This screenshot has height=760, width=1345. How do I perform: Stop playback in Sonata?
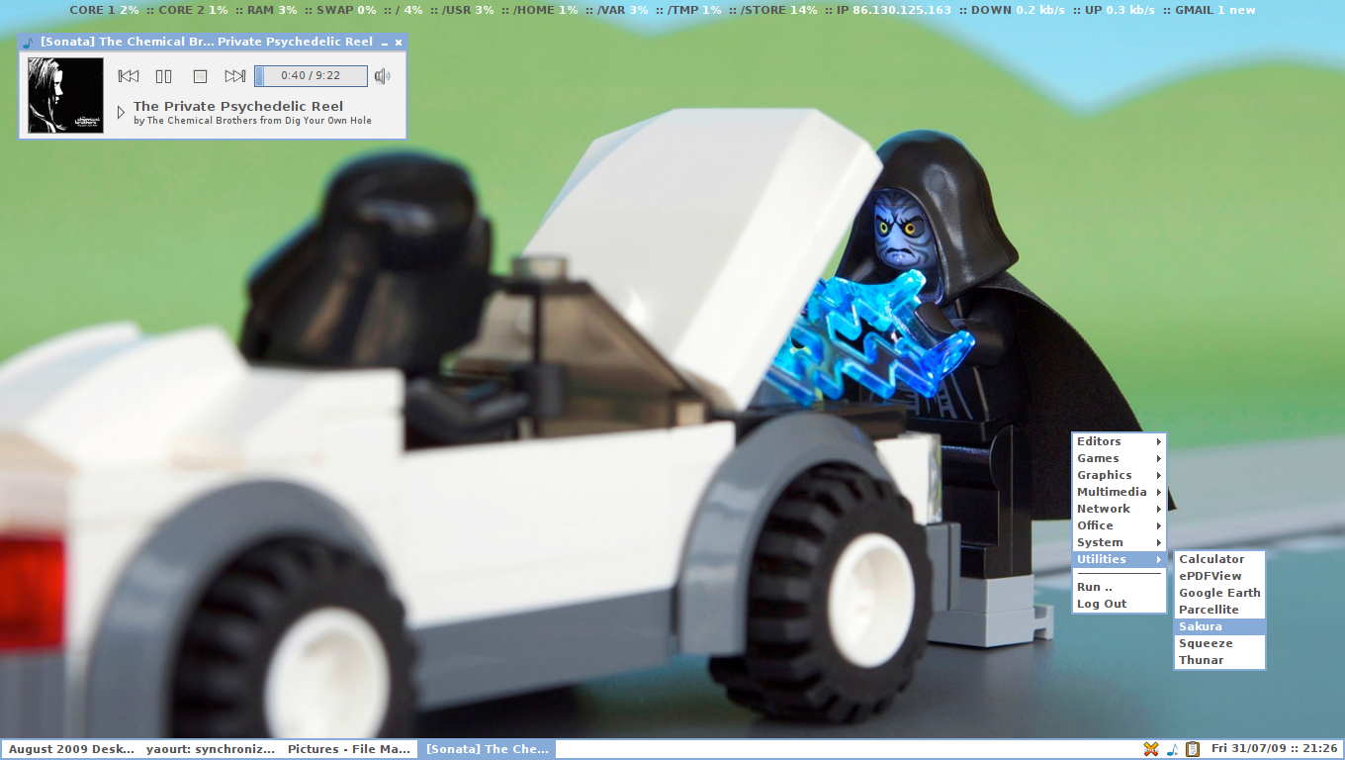[200, 76]
